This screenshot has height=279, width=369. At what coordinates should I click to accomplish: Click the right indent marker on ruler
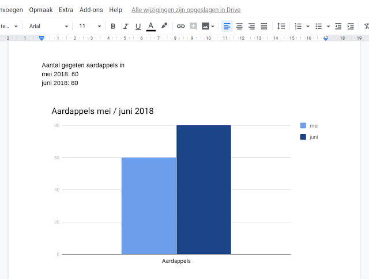pos(326,39)
